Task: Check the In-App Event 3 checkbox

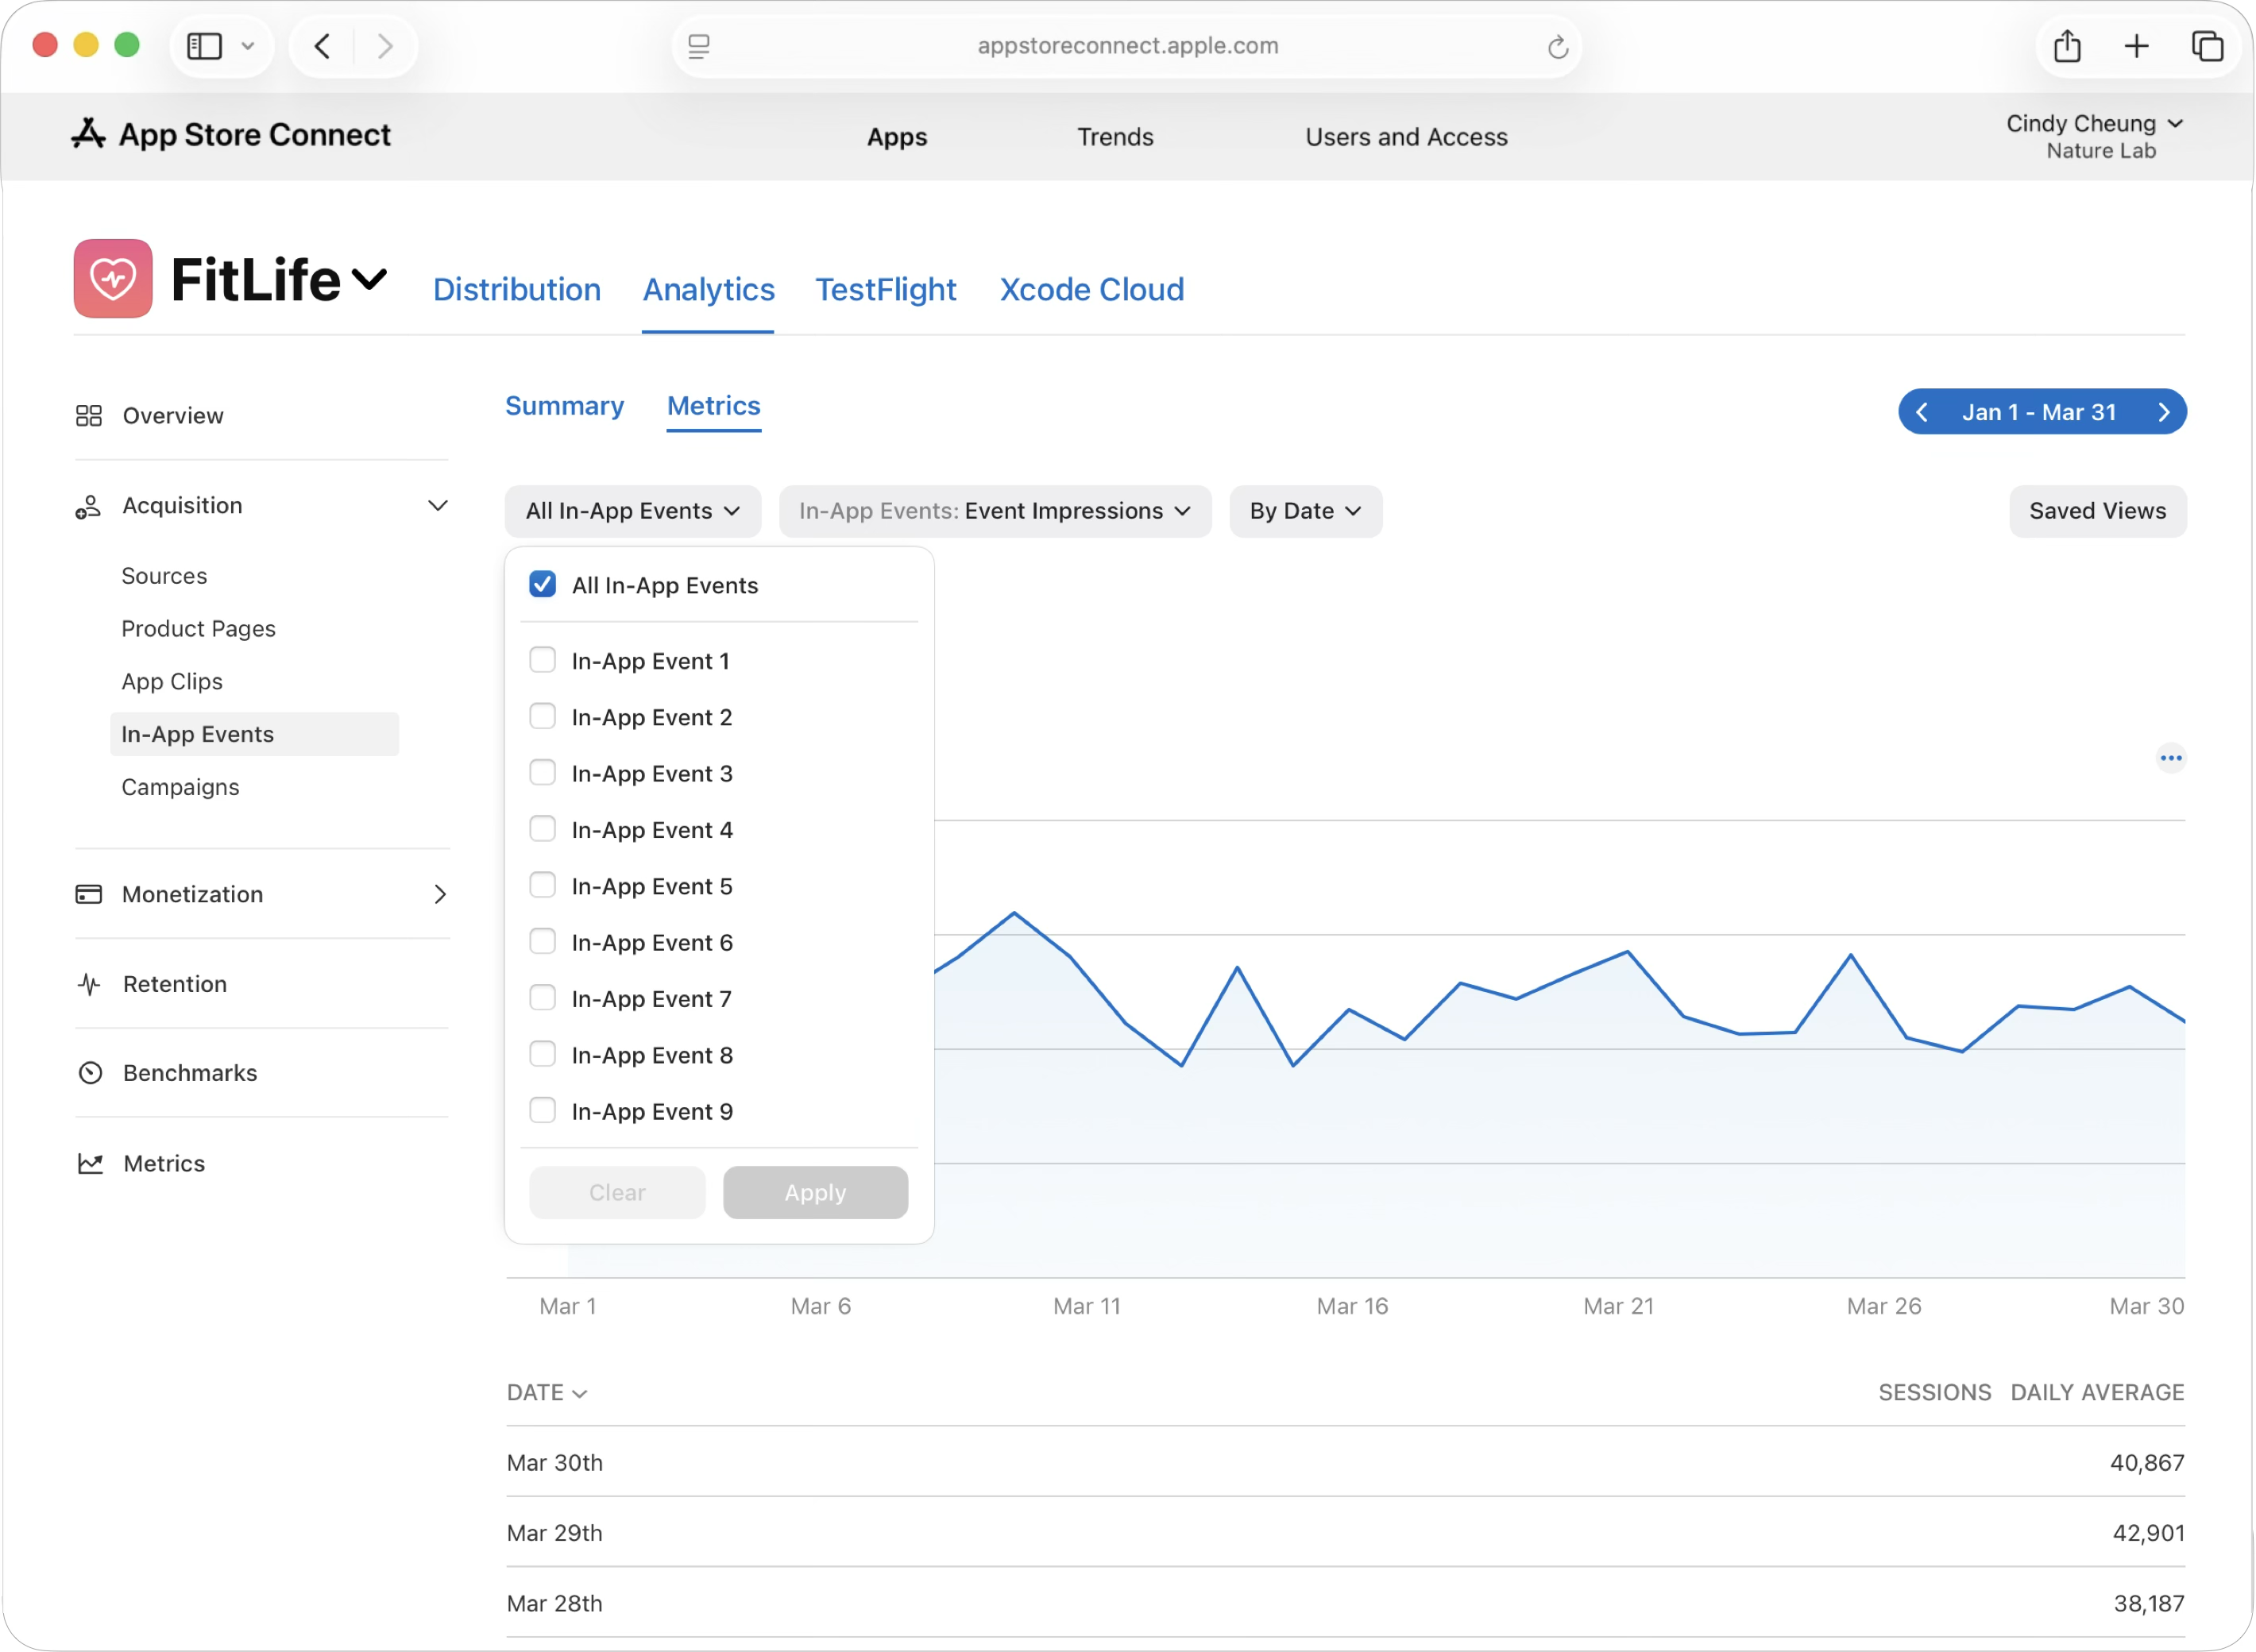Action: pyautogui.click(x=542, y=773)
